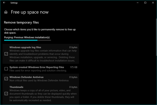
Task: Uncheck Windows upgrade log files checkbox
Action: click(x=6, y=54)
